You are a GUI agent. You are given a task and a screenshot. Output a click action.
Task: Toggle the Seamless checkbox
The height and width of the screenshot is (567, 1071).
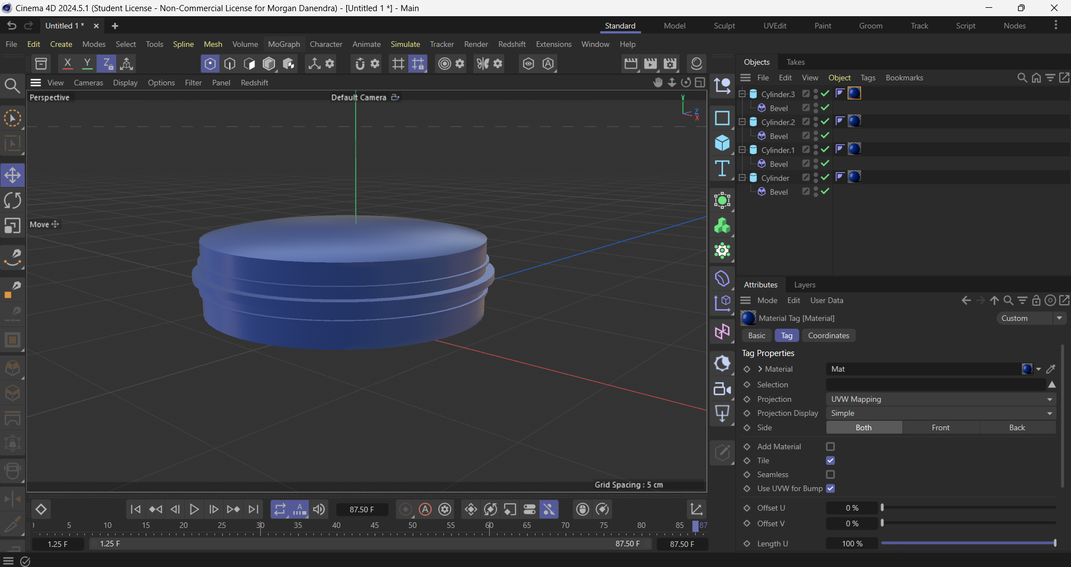(x=830, y=474)
